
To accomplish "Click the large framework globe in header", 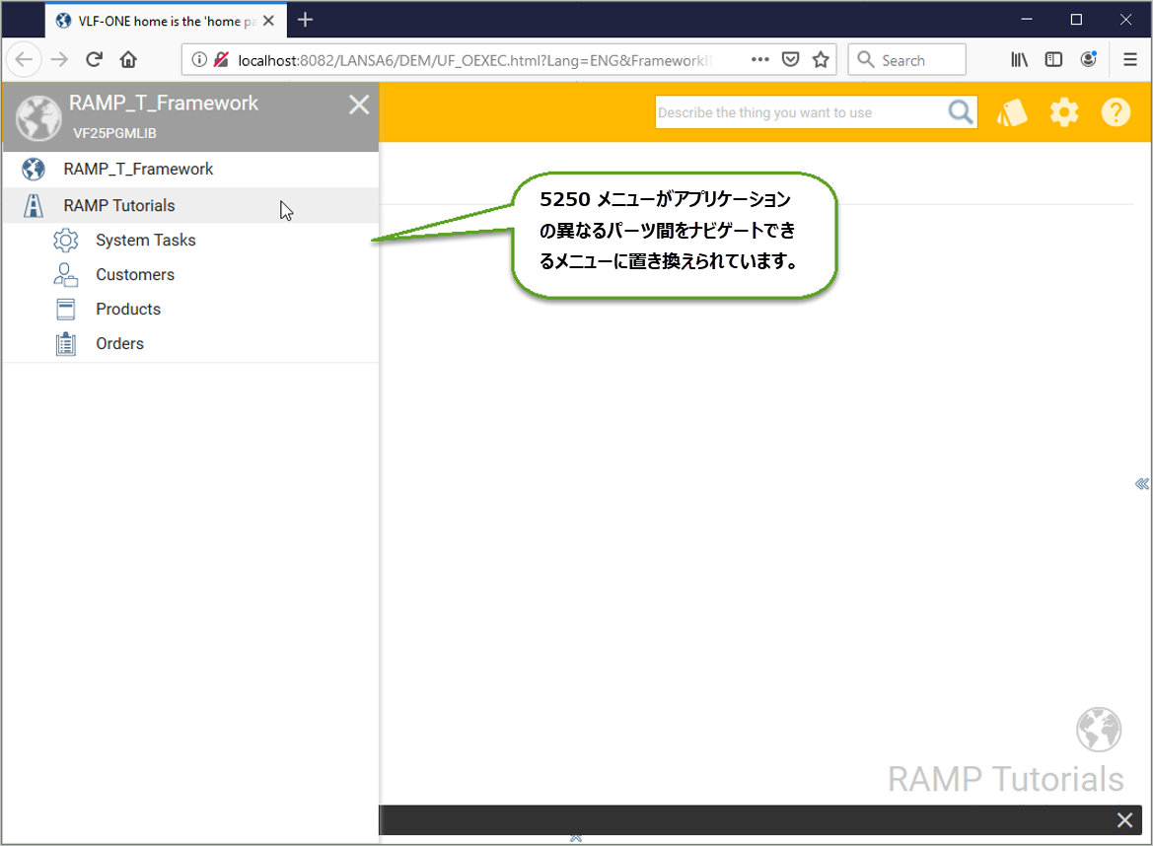I will [38, 117].
